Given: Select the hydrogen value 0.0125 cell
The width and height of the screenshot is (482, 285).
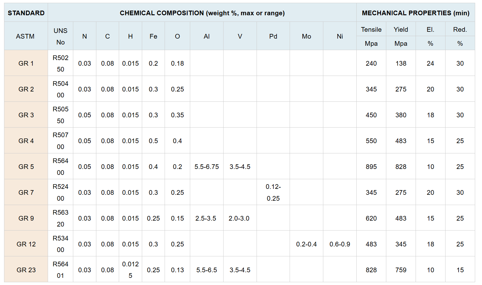Looking at the screenshot, I should tap(130, 270).
